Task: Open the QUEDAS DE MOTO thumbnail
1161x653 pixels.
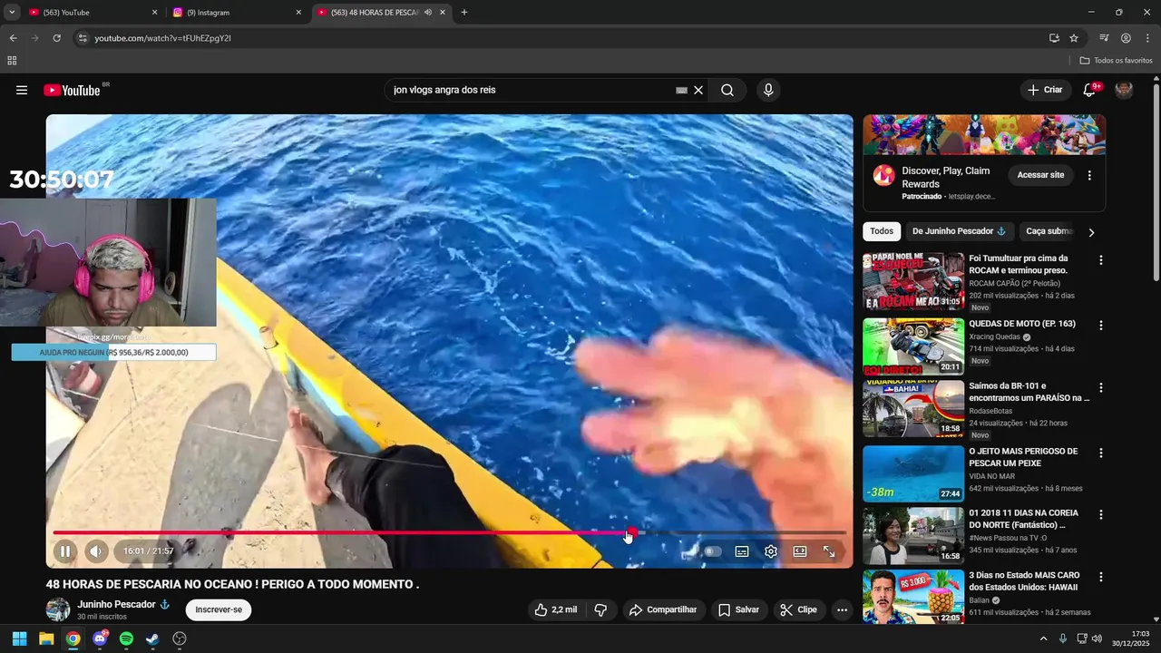Action: [x=913, y=346]
